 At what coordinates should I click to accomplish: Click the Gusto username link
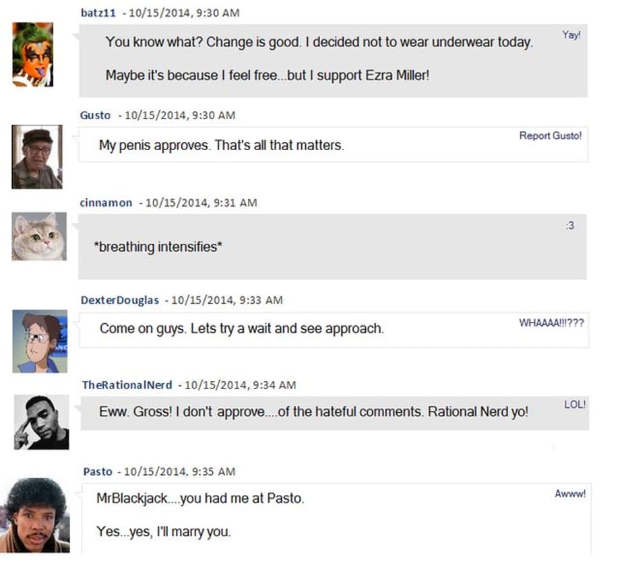coord(95,115)
